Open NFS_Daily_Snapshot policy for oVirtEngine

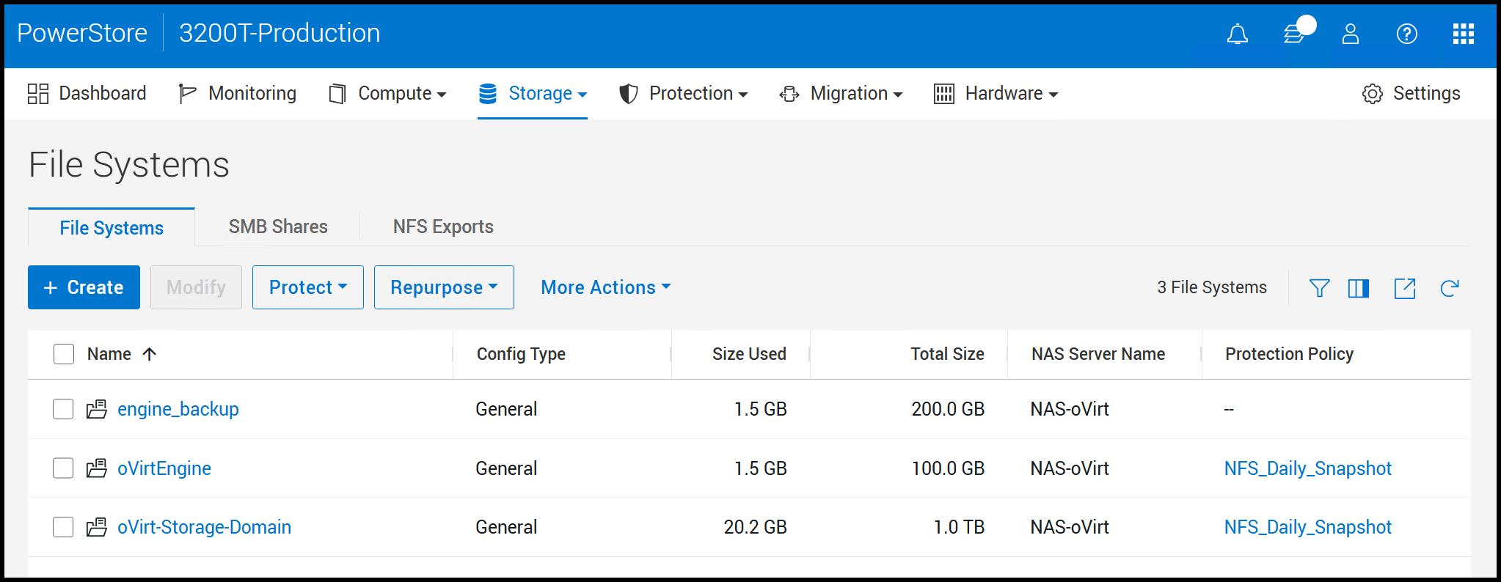[x=1308, y=468]
